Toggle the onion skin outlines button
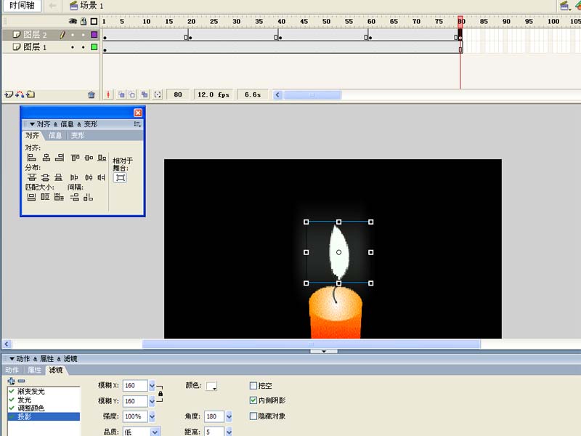This screenshot has width=581, height=436. pos(132,94)
